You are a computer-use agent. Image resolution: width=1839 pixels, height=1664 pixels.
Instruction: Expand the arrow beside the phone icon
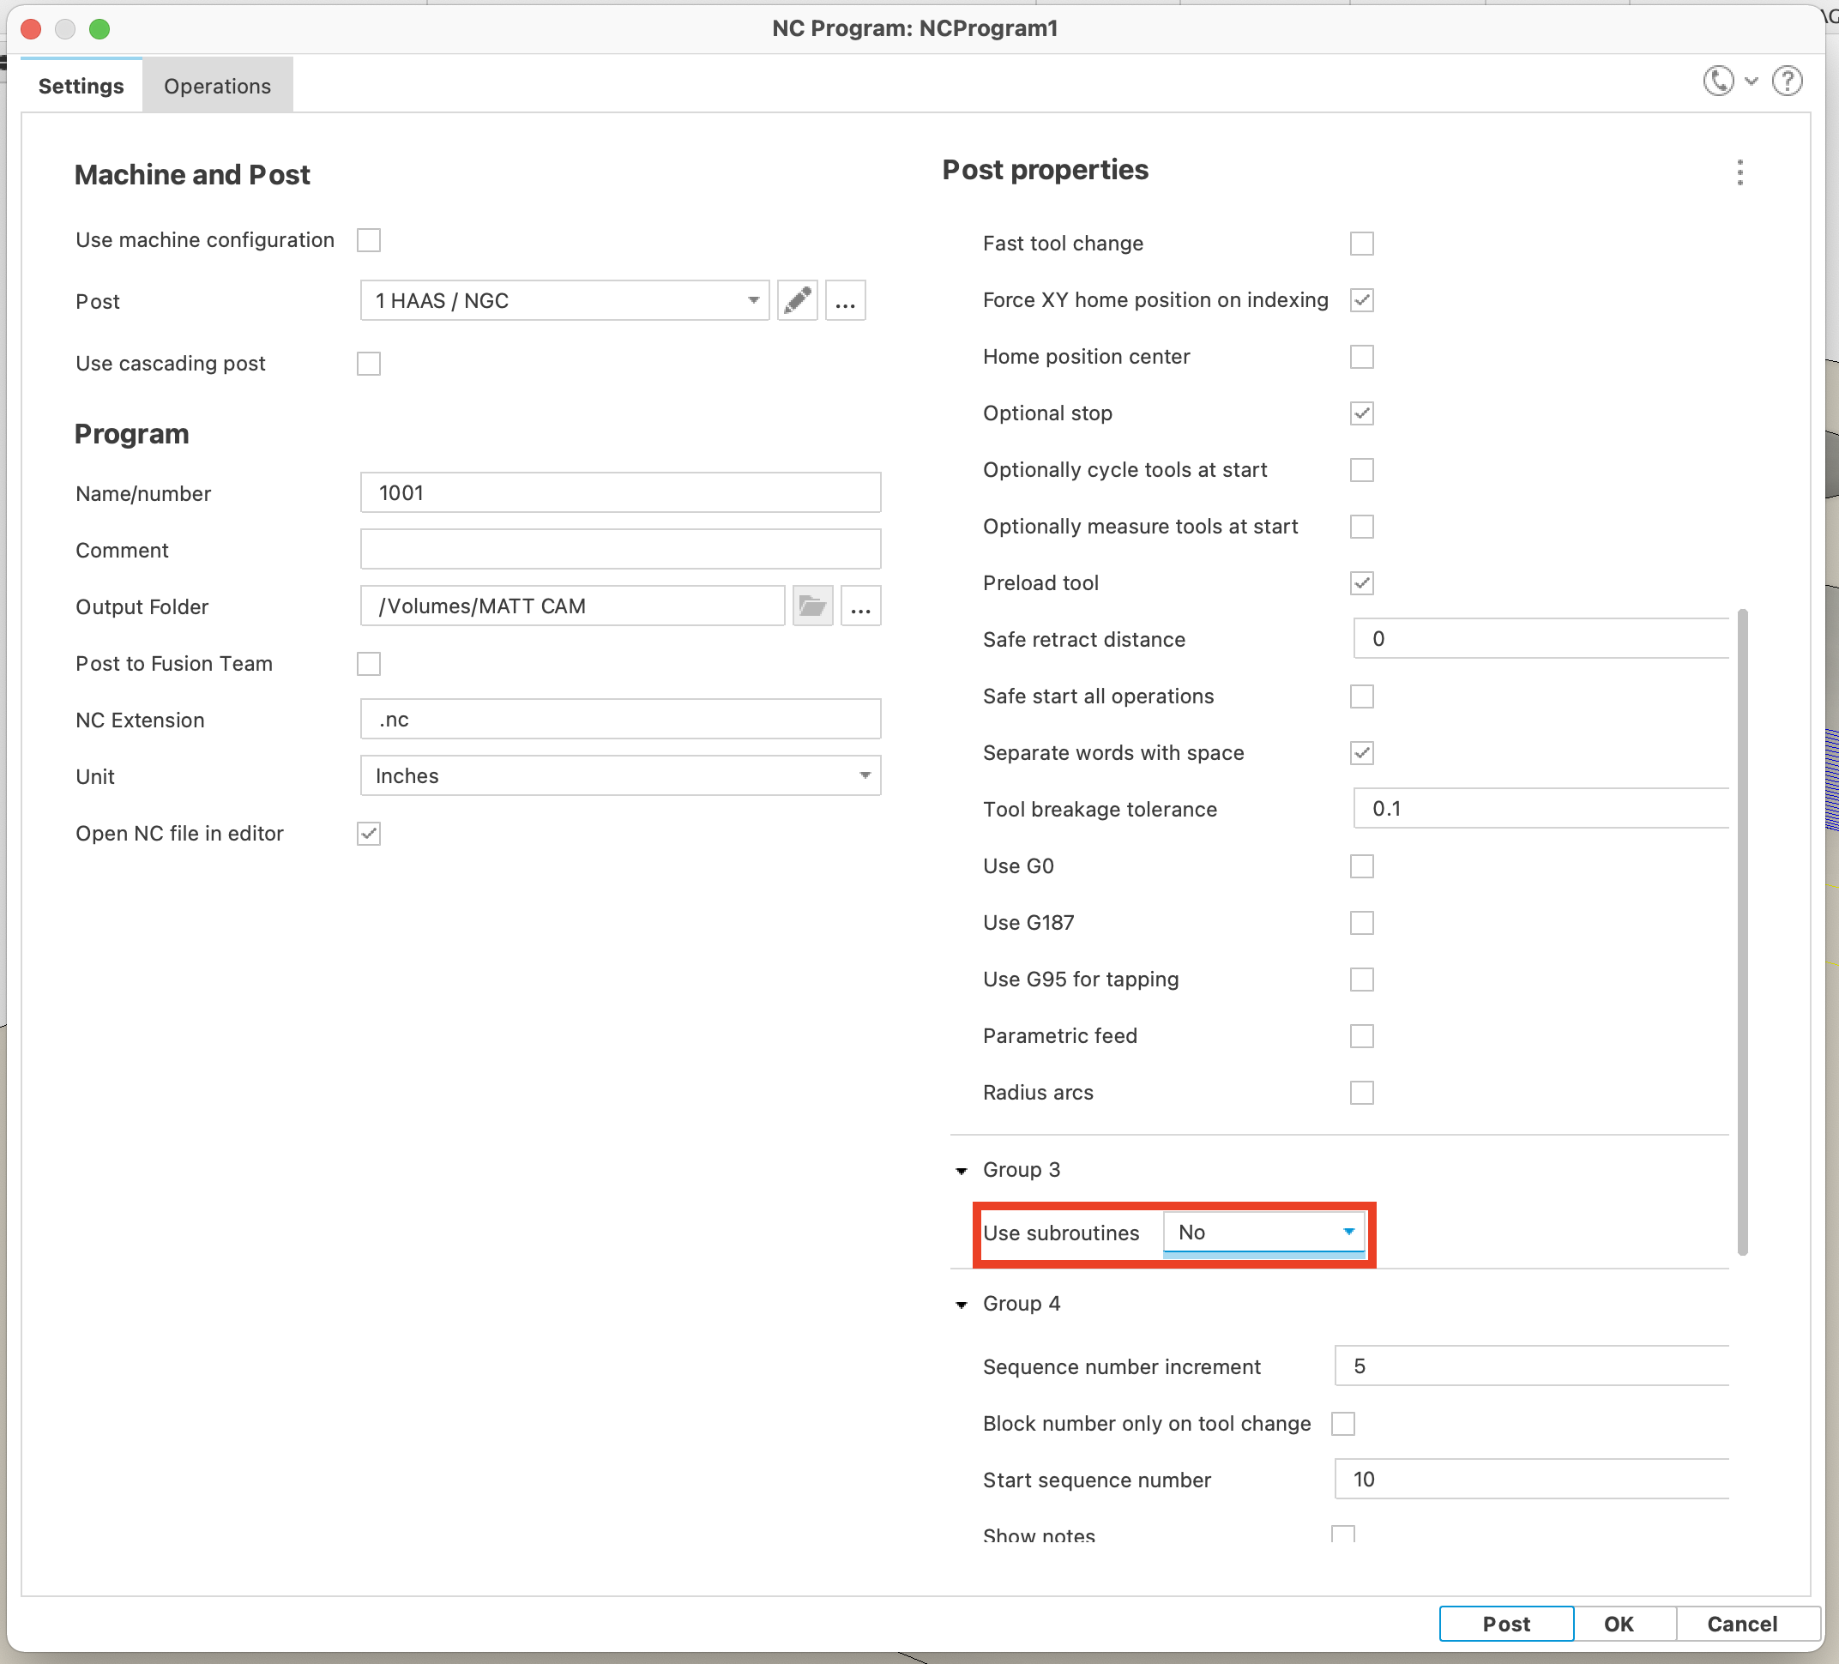point(1752,81)
